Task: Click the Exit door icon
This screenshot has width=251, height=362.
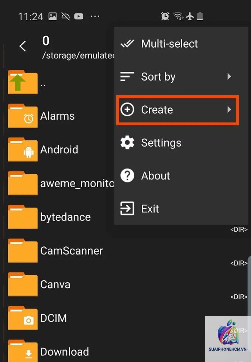Action: (127, 208)
